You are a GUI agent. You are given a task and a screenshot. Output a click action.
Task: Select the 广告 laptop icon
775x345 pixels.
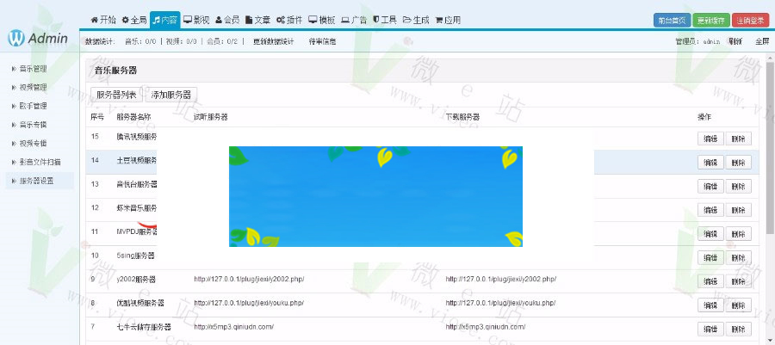pos(345,20)
